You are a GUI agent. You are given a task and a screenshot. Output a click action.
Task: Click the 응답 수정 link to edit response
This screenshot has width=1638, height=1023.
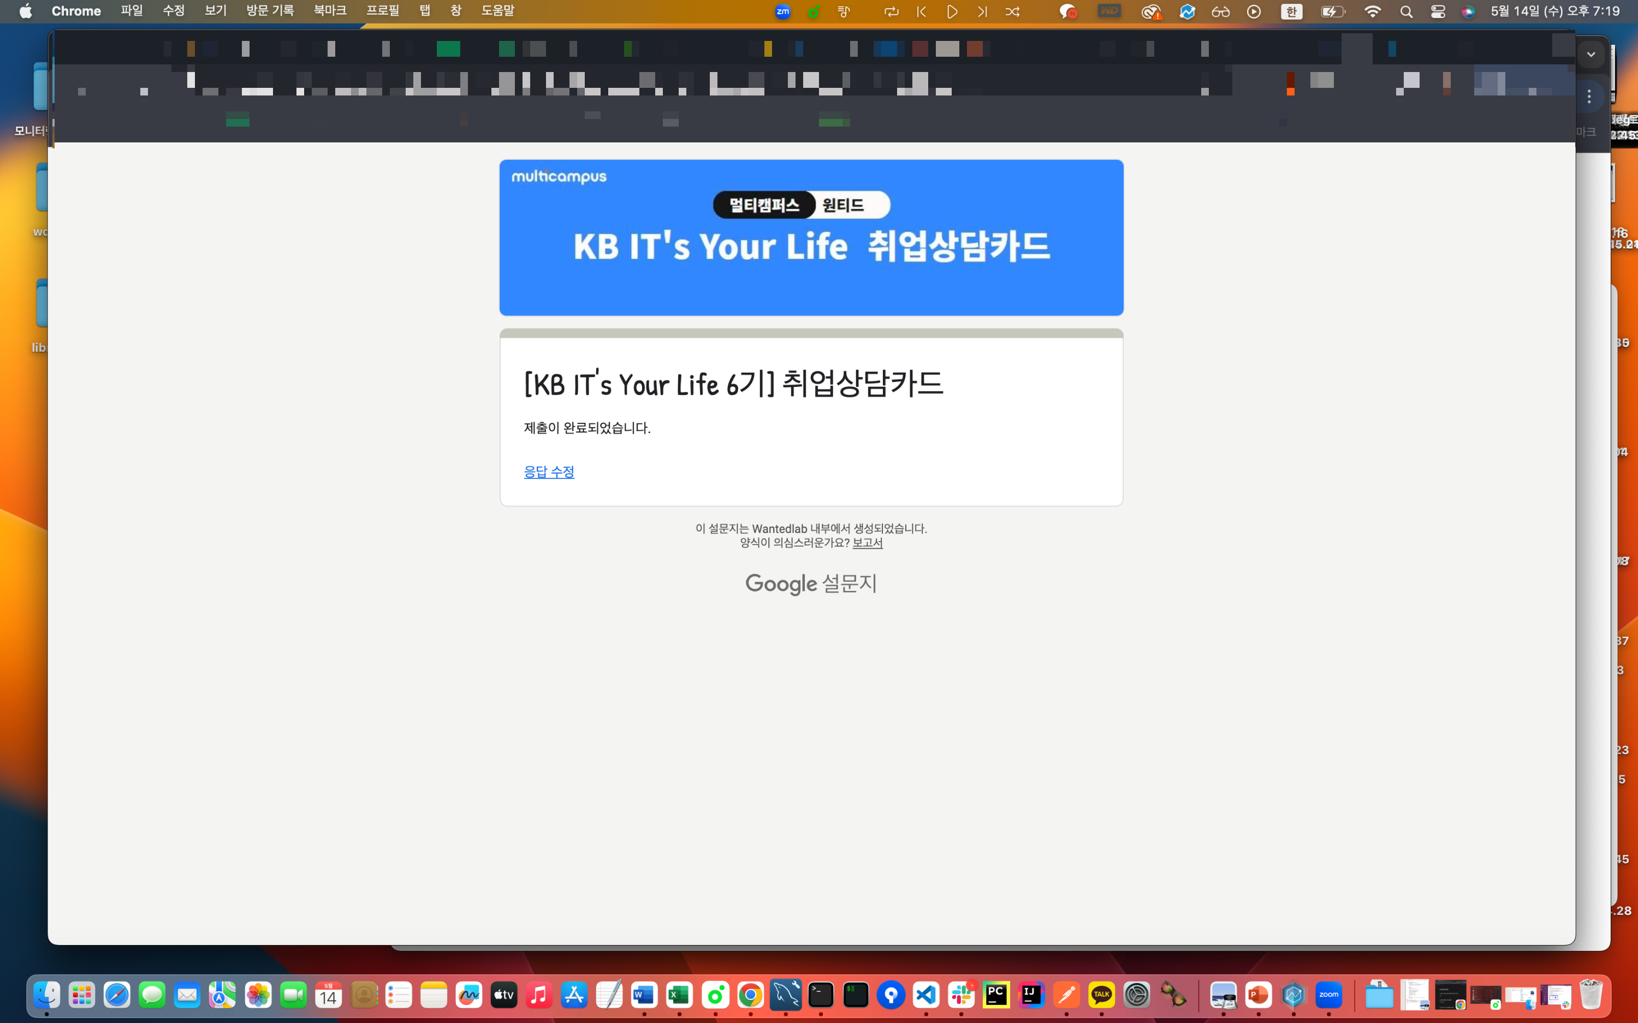pos(549,471)
